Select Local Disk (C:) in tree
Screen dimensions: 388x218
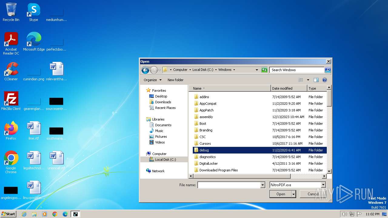coord(165,160)
